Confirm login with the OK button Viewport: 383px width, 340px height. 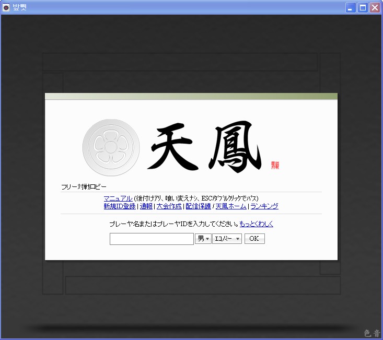254,239
